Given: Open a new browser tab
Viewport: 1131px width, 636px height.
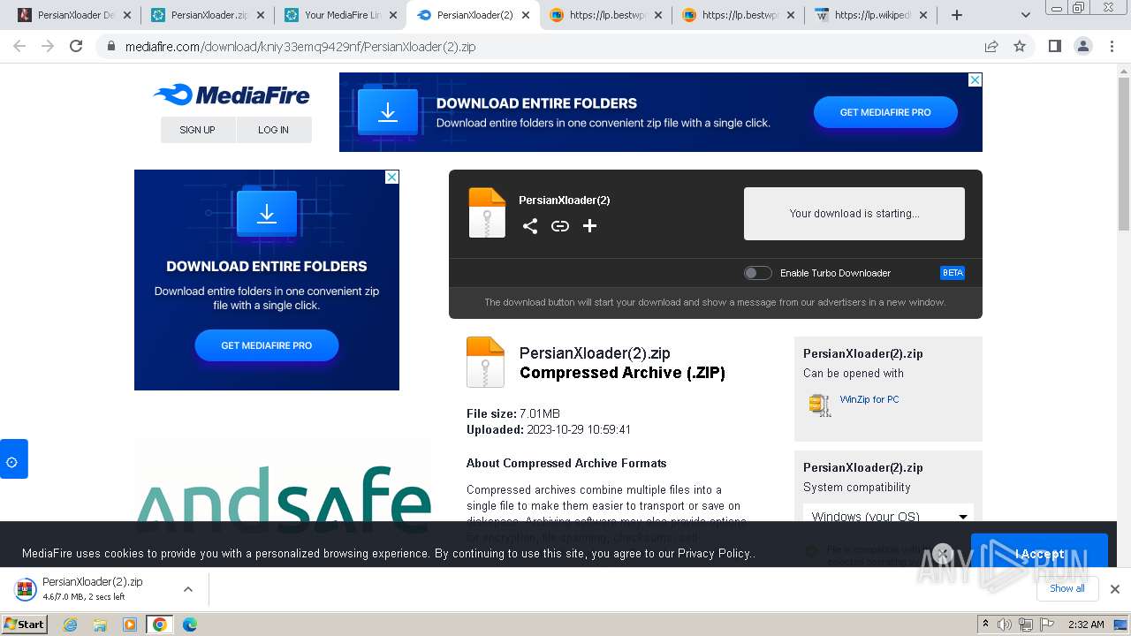Looking at the screenshot, I should tap(956, 15).
